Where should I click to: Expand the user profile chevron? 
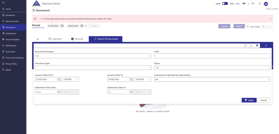click(x=271, y=4)
